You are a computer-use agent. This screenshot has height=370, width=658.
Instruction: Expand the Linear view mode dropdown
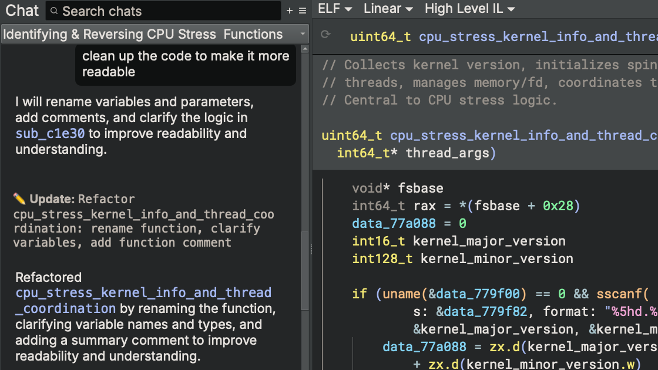click(x=388, y=9)
